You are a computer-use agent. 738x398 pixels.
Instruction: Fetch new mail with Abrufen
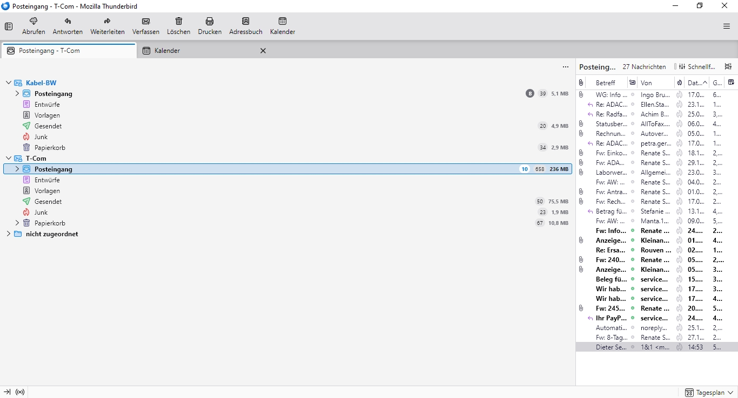click(33, 26)
